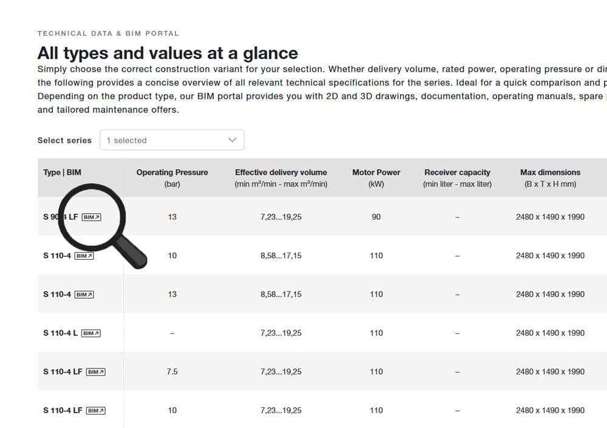Viewport: 607px width, 428px height.
Task: Click the "Select series" label
Action: click(64, 140)
